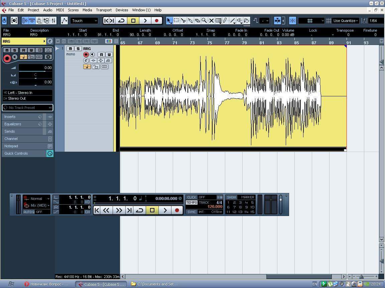Screen dimensions: 385x288
Task: Enable the metronome CLICK on transport
Action: pyautogui.click(x=191, y=197)
